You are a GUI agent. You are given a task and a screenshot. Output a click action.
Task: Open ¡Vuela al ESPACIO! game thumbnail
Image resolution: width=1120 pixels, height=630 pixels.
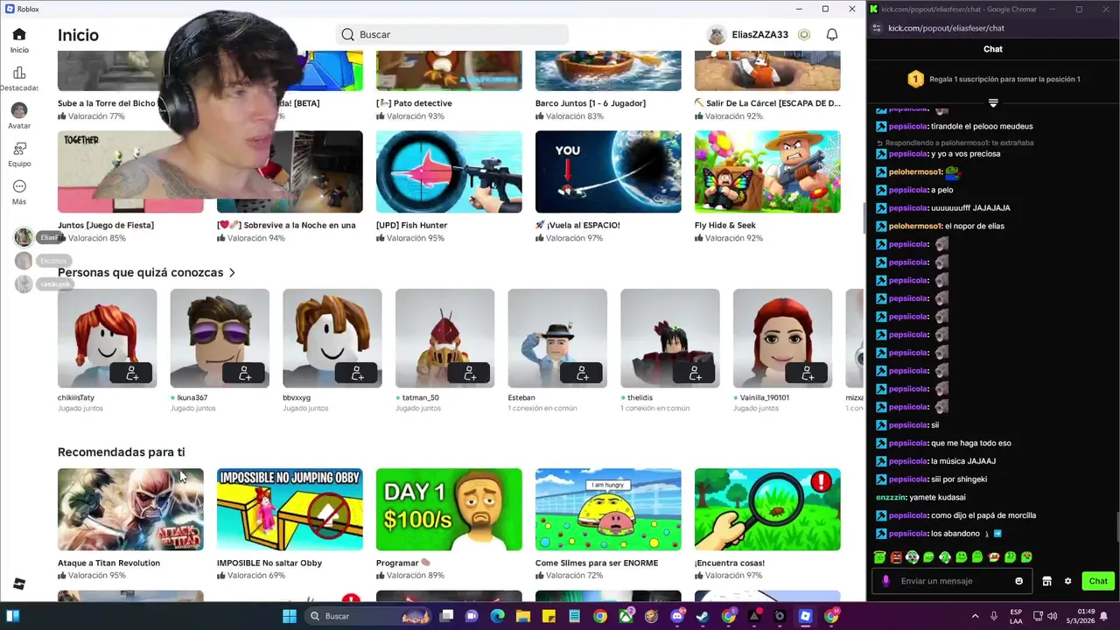(608, 171)
